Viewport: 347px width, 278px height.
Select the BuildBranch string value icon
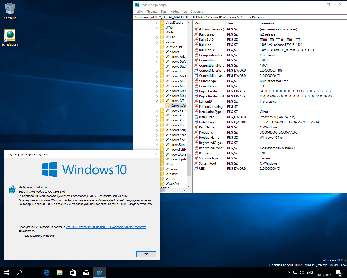coord(196,34)
